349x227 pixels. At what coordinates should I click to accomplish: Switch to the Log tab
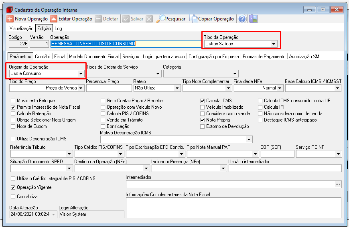[58, 28]
